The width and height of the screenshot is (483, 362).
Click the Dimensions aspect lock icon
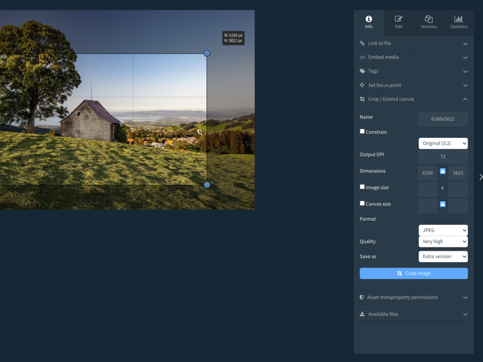click(442, 171)
